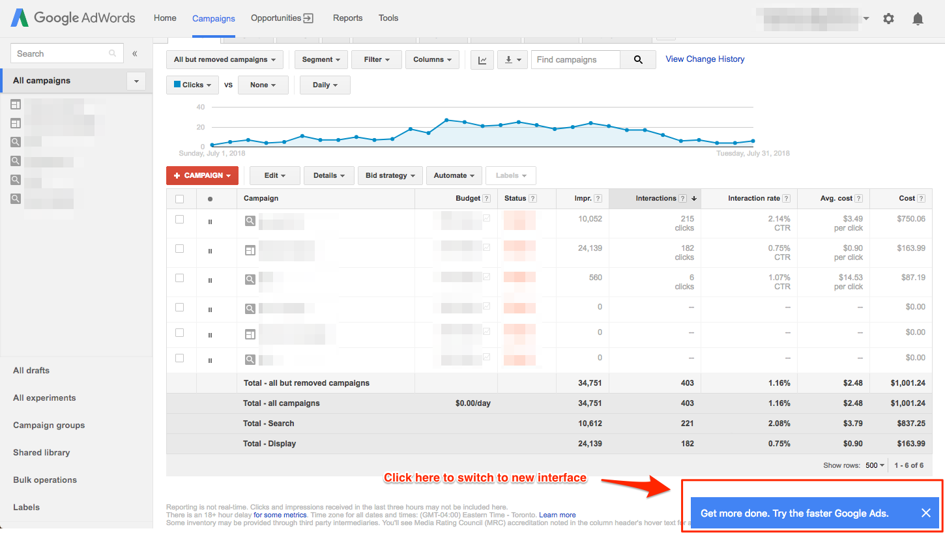Check the campaign with 6 clicks
The height and width of the screenshot is (533, 945).
[x=180, y=278]
